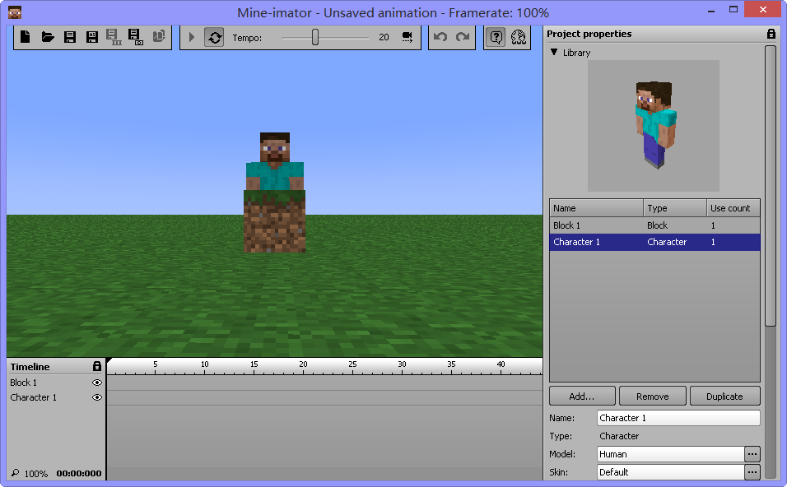Open the Skin selection dialog

click(752, 472)
